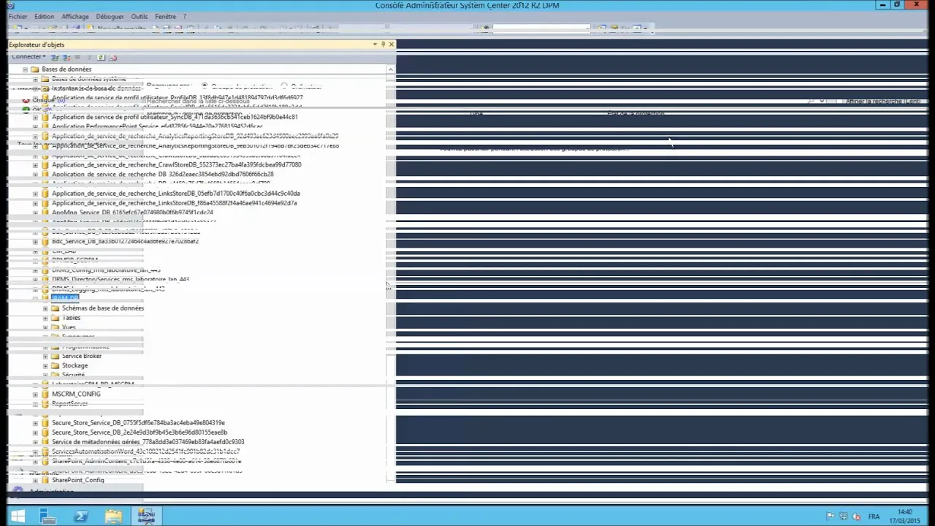The width and height of the screenshot is (935, 526).
Task: Click the scroll-up arrow of Object Explorer
Action: pyautogui.click(x=390, y=69)
